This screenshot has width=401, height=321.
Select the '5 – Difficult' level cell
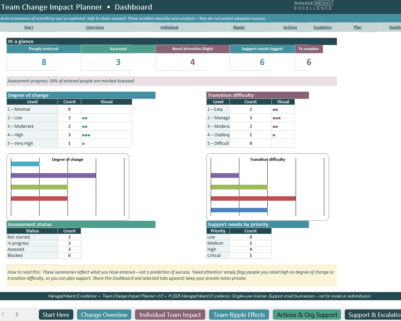pos(218,143)
